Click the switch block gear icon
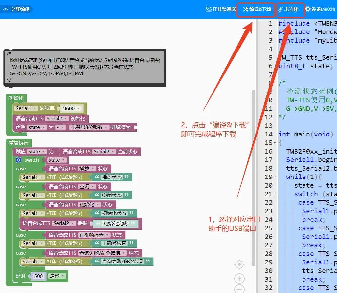The image size is (337, 293). 18,160
